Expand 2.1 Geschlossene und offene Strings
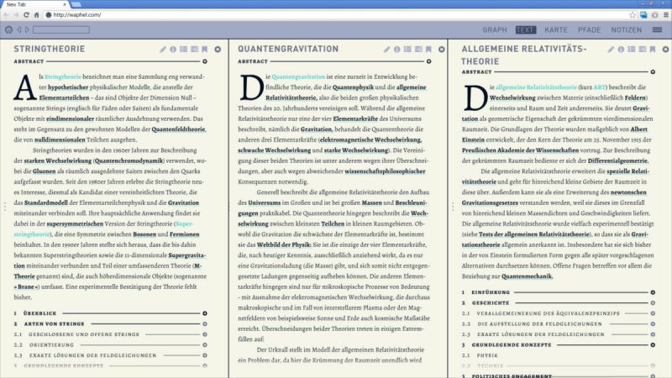Viewport: 672px width, 378px height. pos(205,334)
